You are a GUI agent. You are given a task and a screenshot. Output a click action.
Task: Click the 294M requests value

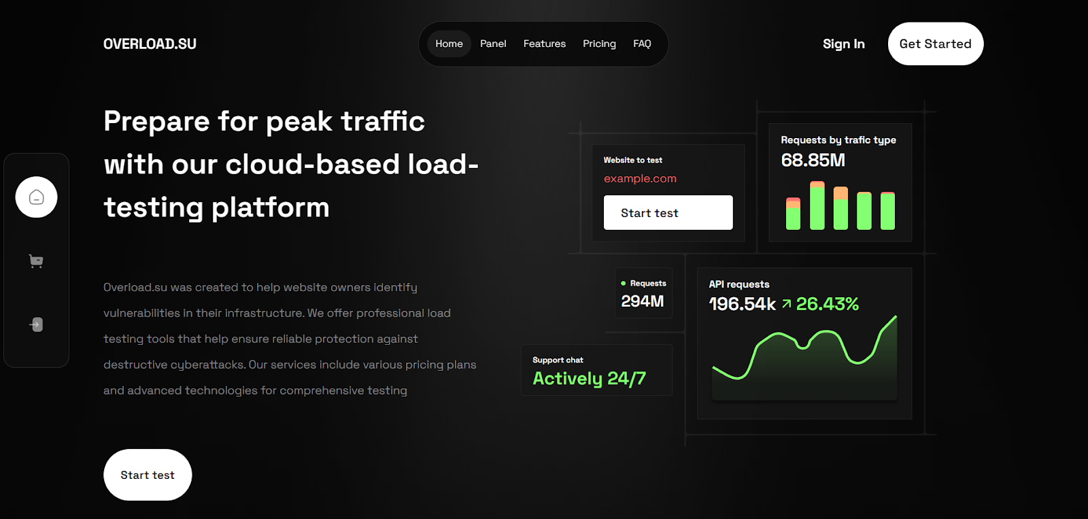click(x=642, y=301)
